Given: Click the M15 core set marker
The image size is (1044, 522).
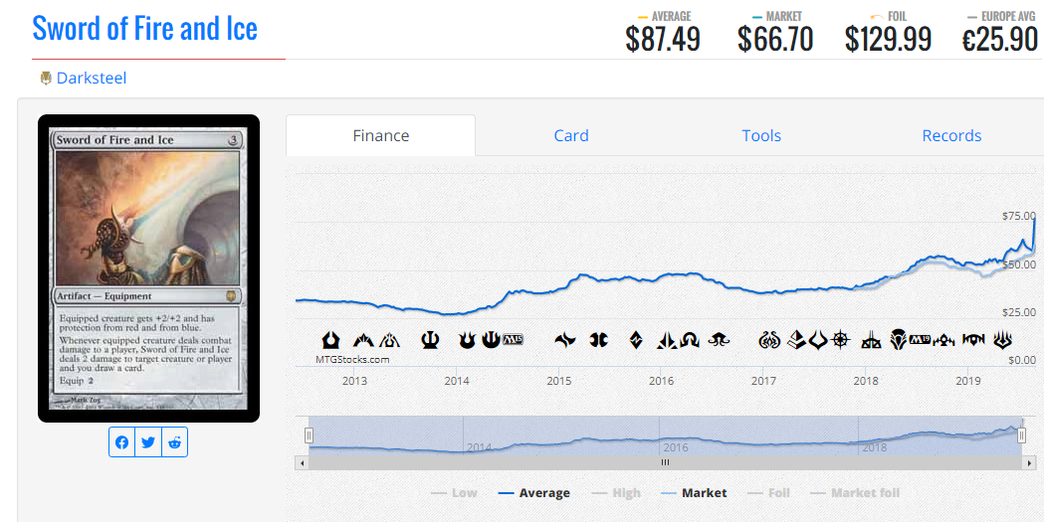Looking at the screenshot, I should (512, 340).
